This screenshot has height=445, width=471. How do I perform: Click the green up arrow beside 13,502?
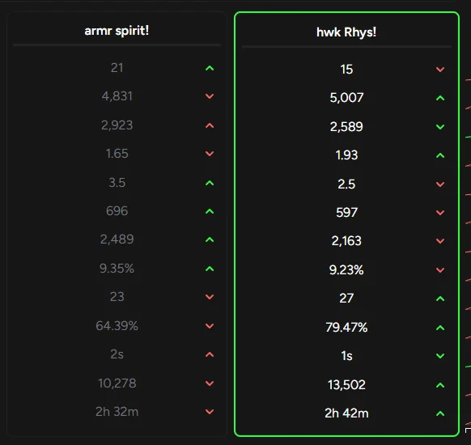(440, 385)
